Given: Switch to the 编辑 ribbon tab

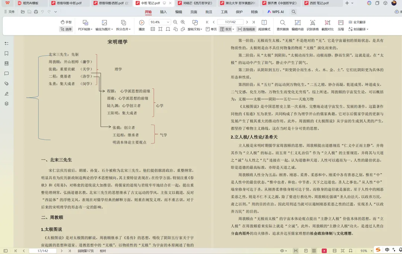Looking at the screenshot, I should [178, 12].
